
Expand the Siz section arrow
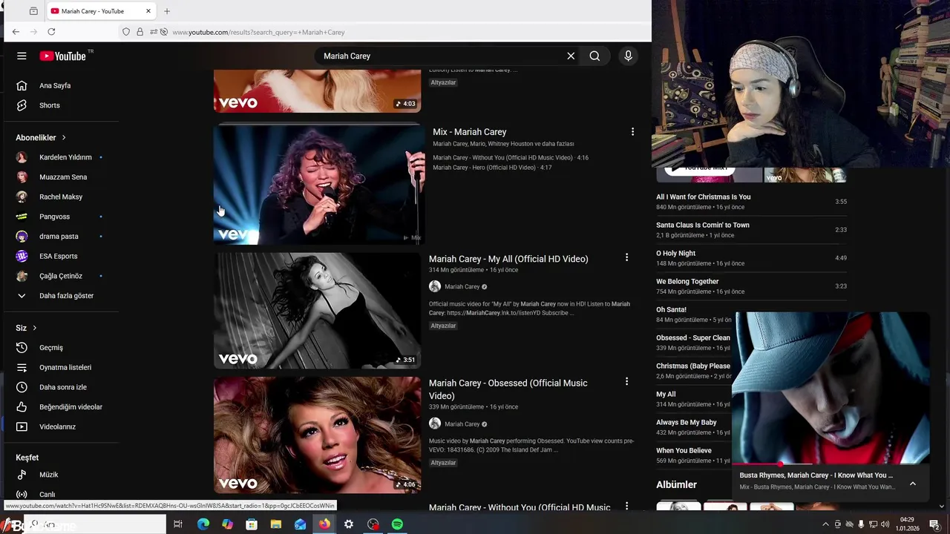click(34, 328)
